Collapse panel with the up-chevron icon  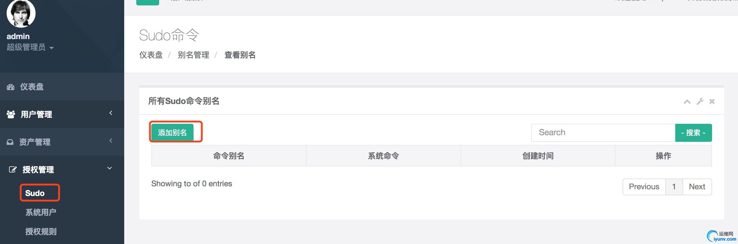coord(687,102)
